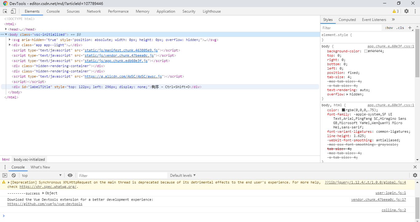Open the user-login.js:1 source link

391,193
